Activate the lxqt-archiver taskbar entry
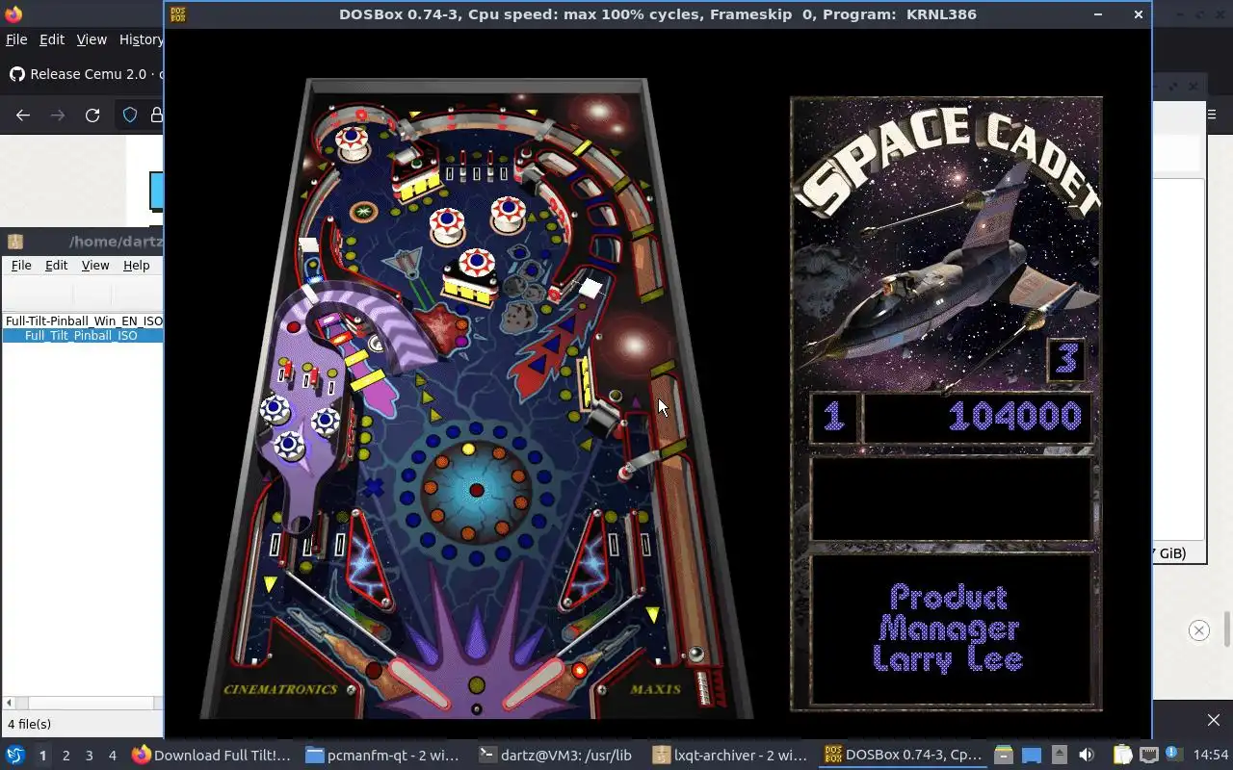Screen dimensions: 1233x770 tap(729, 756)
